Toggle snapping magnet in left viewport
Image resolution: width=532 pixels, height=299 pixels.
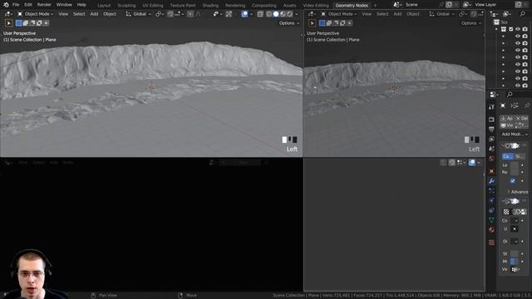click(x=170, y=14)
